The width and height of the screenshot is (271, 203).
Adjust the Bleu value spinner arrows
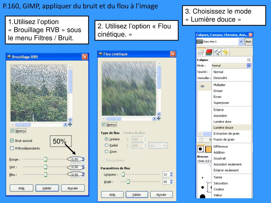[x=83, y=174]
